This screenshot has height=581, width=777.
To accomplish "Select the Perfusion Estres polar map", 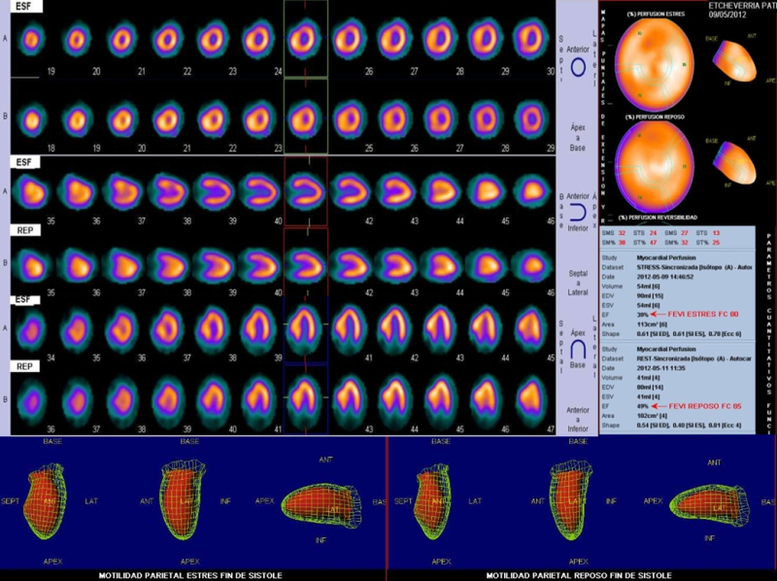I will tap(657, 60).
